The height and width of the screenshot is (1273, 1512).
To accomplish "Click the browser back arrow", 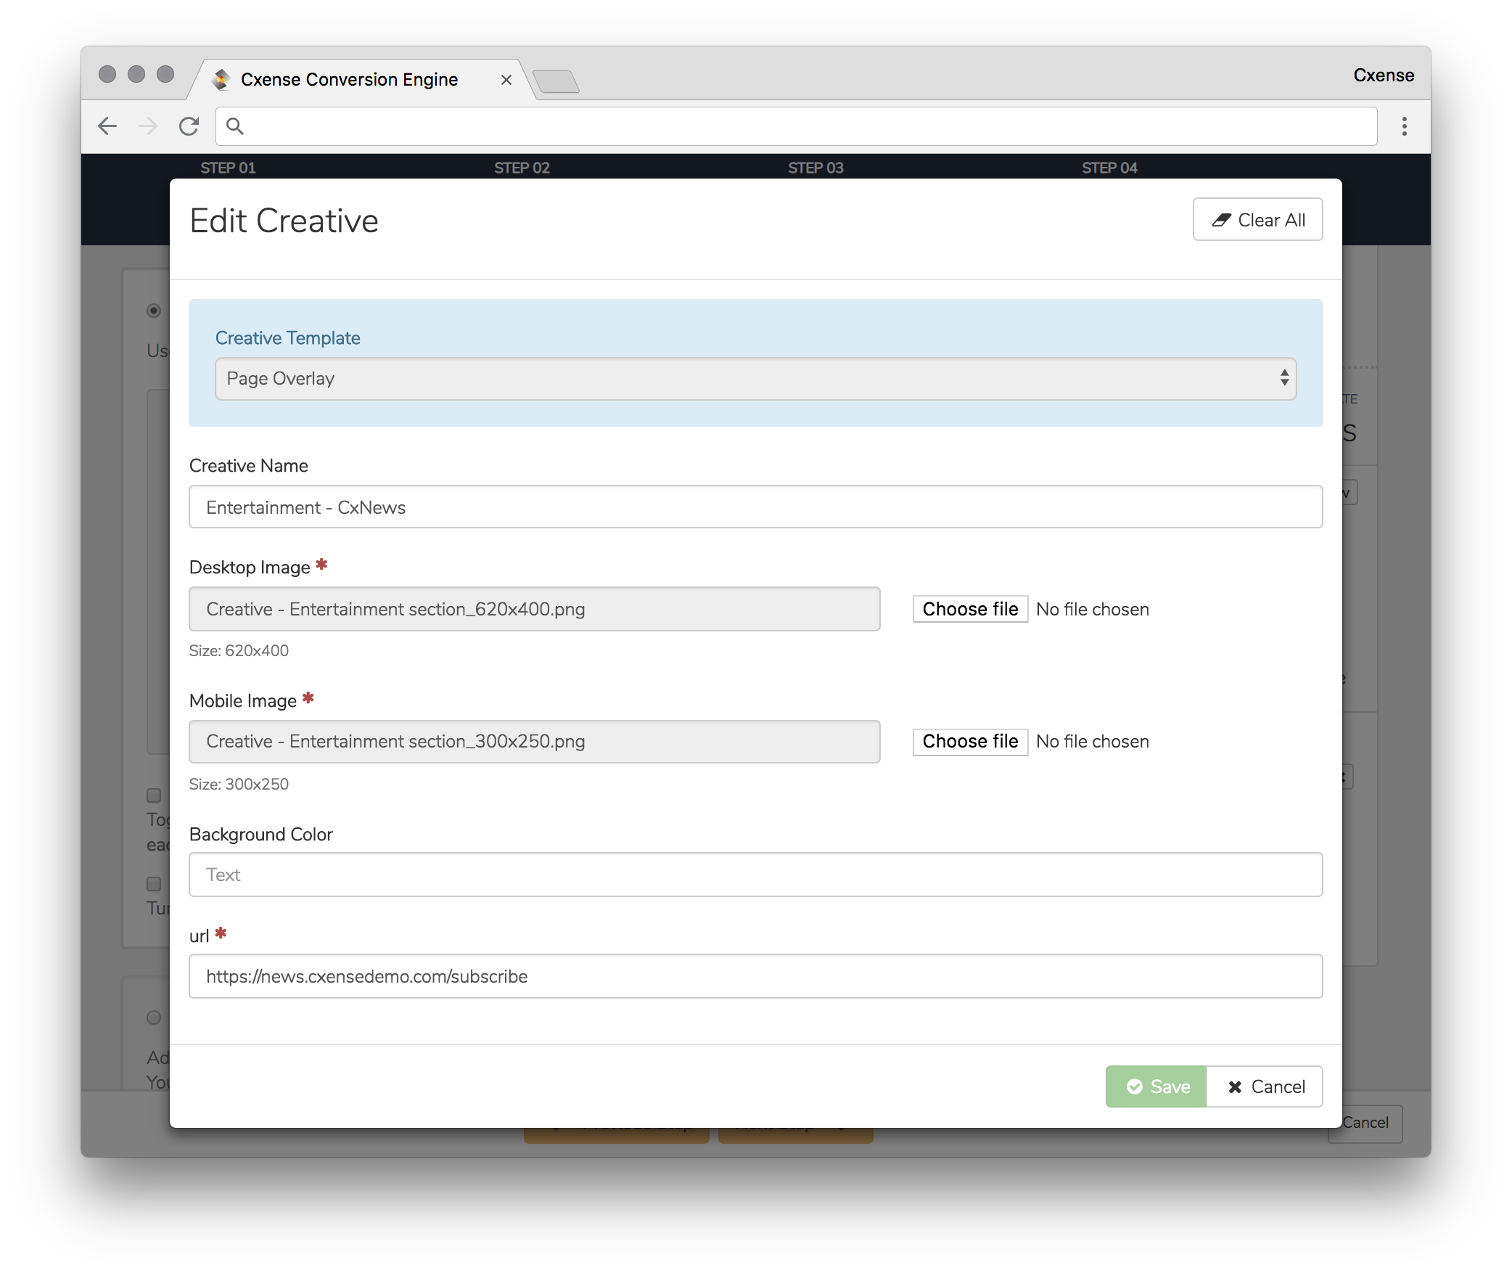I will click(107, 126).
